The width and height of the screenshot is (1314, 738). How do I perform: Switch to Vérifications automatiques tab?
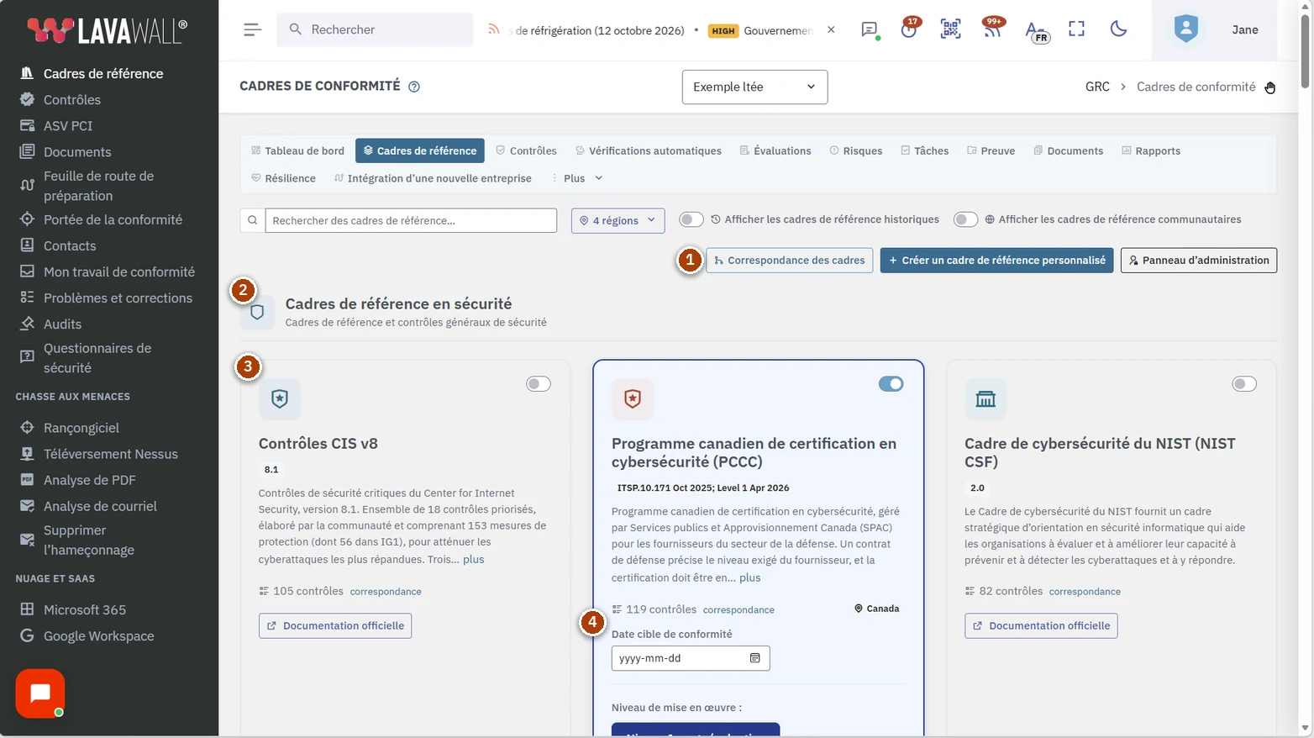coord(649,150)
